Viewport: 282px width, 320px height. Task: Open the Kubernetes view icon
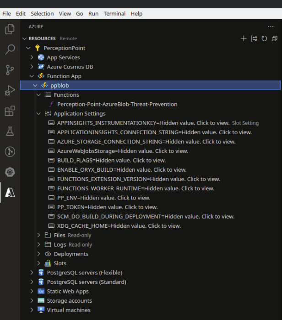(10, 172)
